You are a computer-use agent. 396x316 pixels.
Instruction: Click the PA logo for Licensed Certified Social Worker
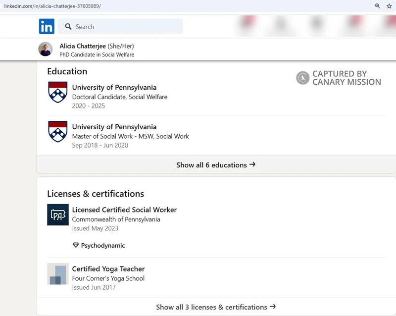(x=58, y=214)
